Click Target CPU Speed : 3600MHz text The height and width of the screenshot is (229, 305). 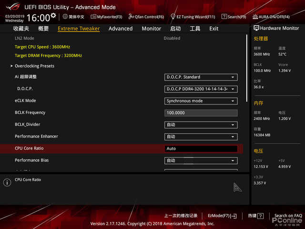[42, 47]
